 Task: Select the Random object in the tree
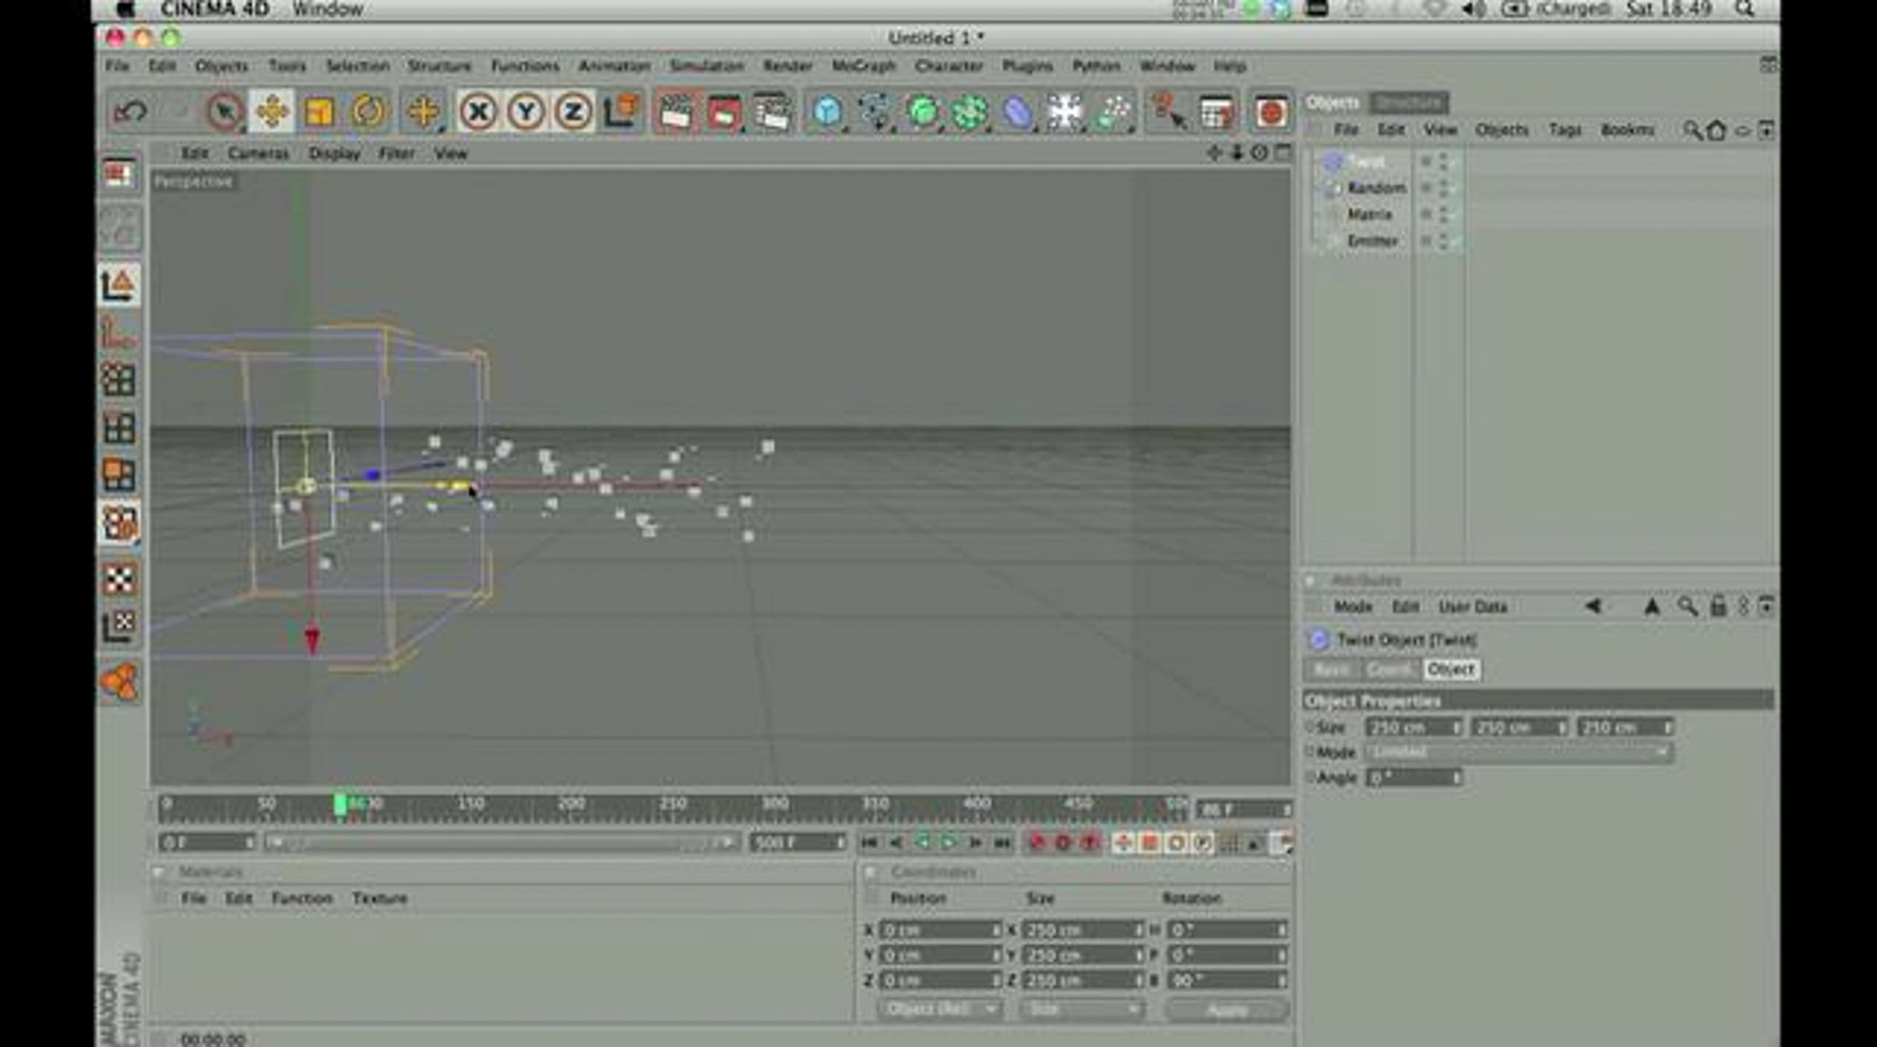tap(1376, 188)
